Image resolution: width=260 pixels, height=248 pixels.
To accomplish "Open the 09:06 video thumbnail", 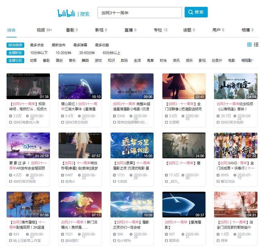I will (132, 86).
